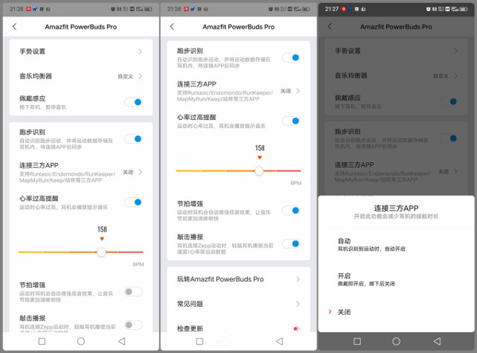Toggle 心率过高提醒 switch on left phone
477x353 pixels.
[x=134, y=202]
